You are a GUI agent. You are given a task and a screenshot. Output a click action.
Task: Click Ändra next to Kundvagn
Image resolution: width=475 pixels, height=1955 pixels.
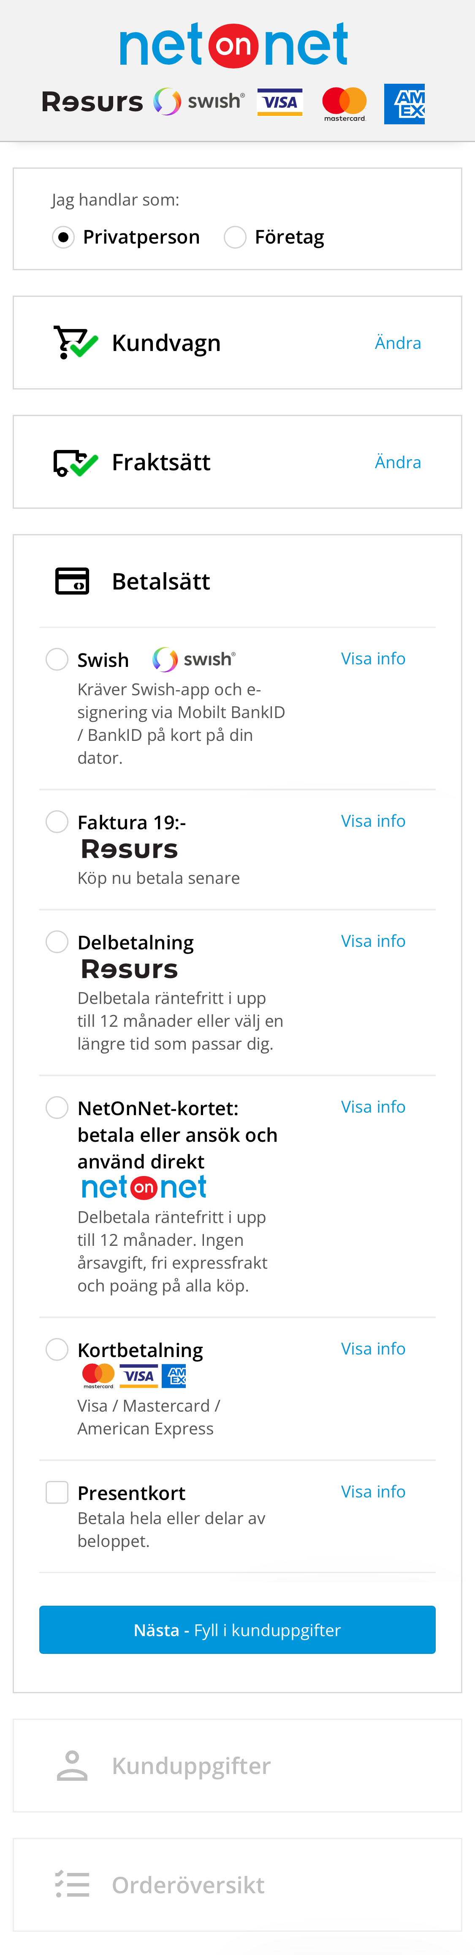pos(398,342)
